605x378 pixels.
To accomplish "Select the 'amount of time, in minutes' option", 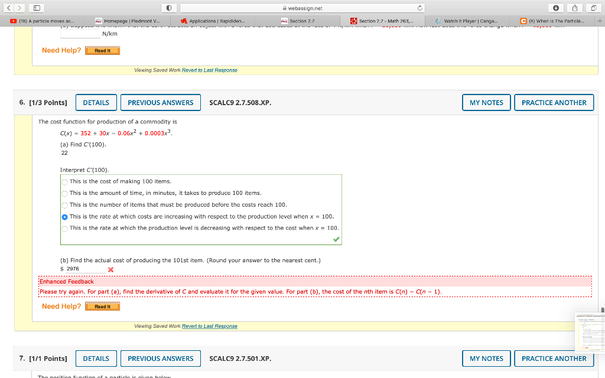I will point(64,193).
